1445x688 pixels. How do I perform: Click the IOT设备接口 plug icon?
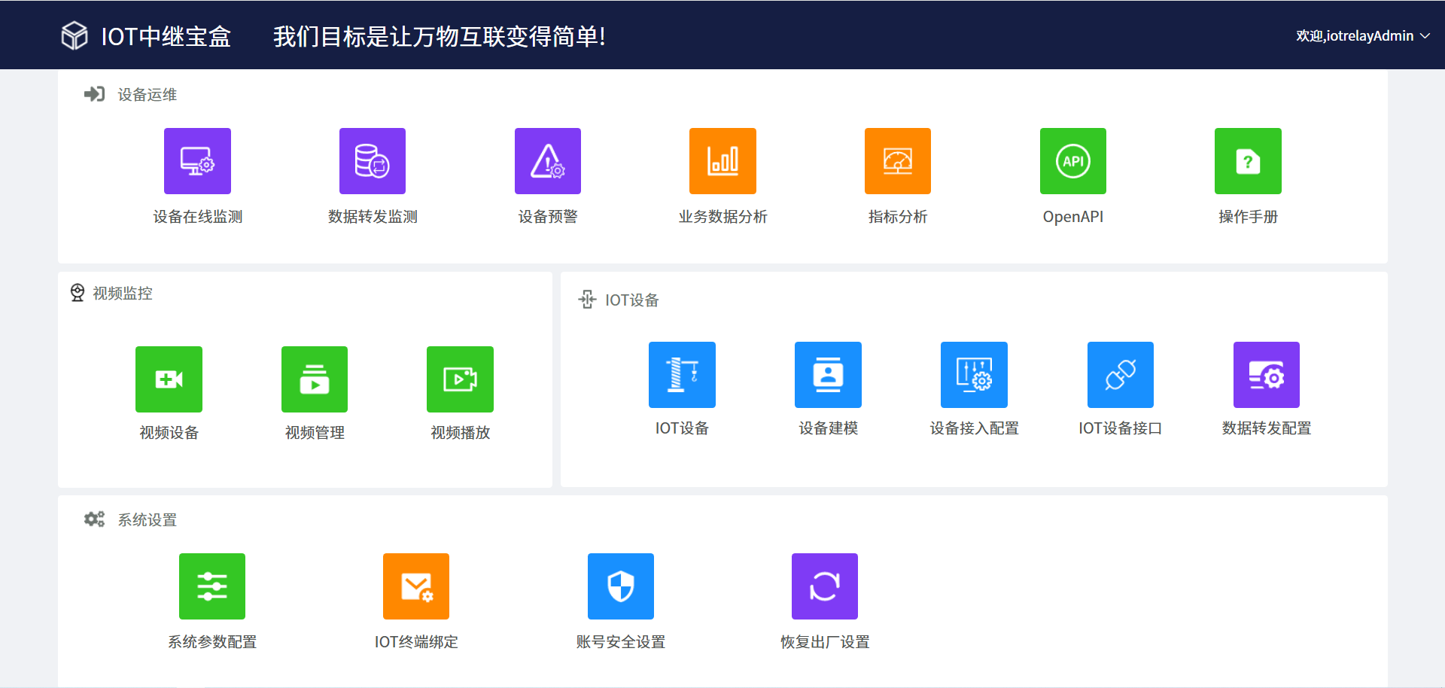[x=1120, y=375]
